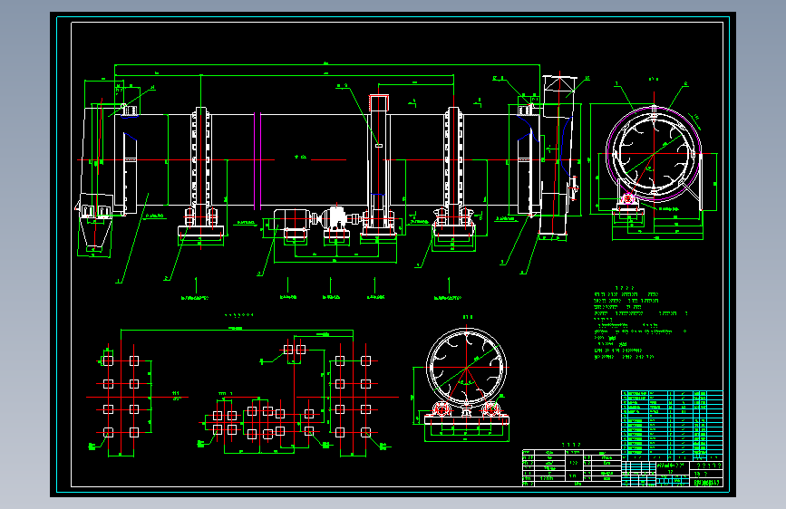Viewport: 786px width, 509px height.
Task: Click the green technical notes text block
Action: (640, 323)
